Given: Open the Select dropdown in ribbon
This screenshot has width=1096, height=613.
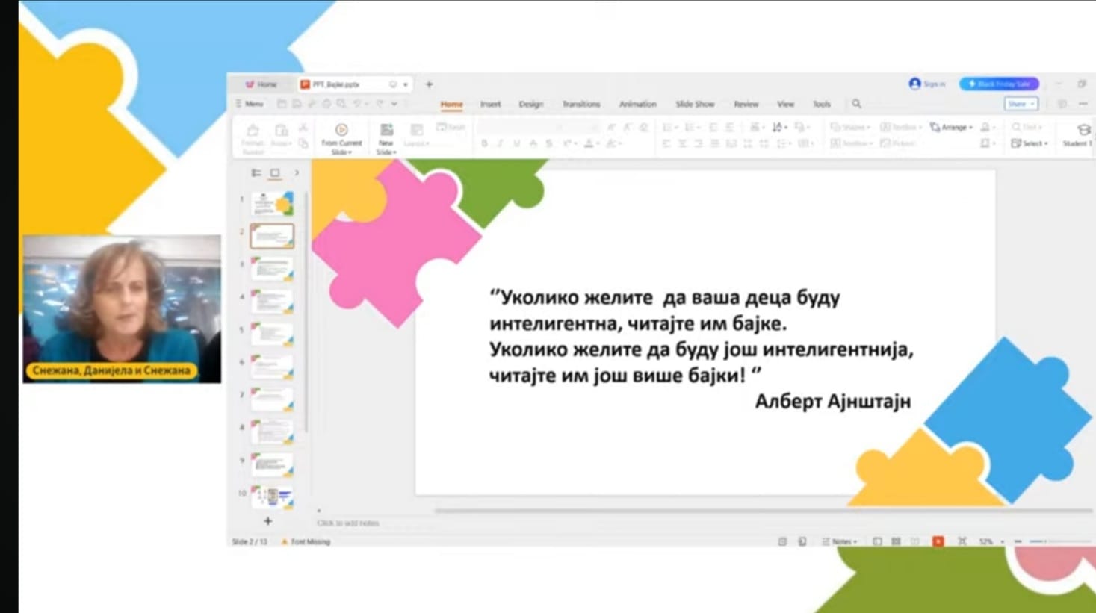Looking at the screenshot, I should pos(1030,143).
